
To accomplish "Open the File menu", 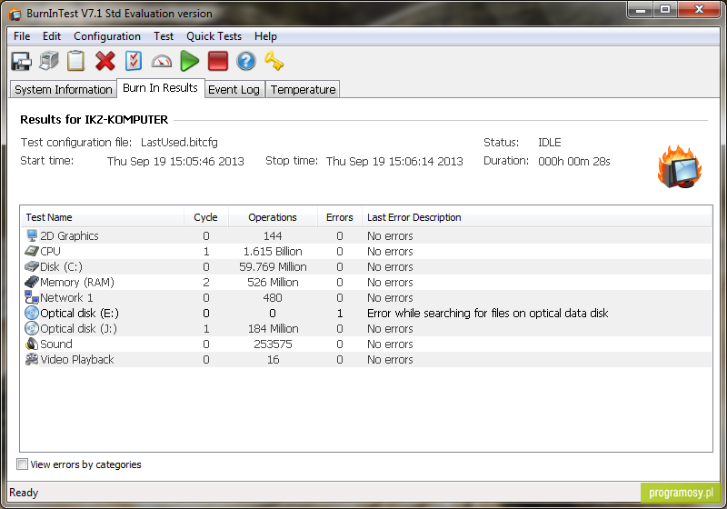I will [22, 36].
